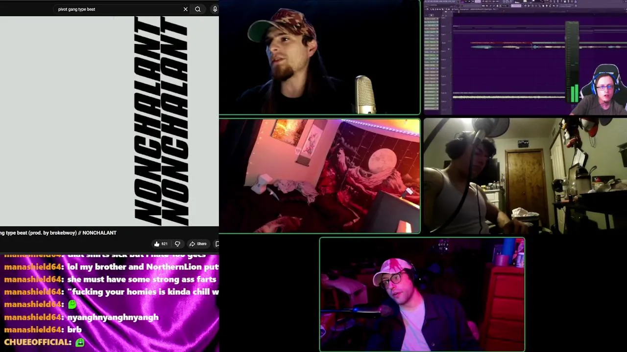Click the magnifying glass search button
Image resolution: width=627 pixels, height=352 pixels.
tap(198, 9)
